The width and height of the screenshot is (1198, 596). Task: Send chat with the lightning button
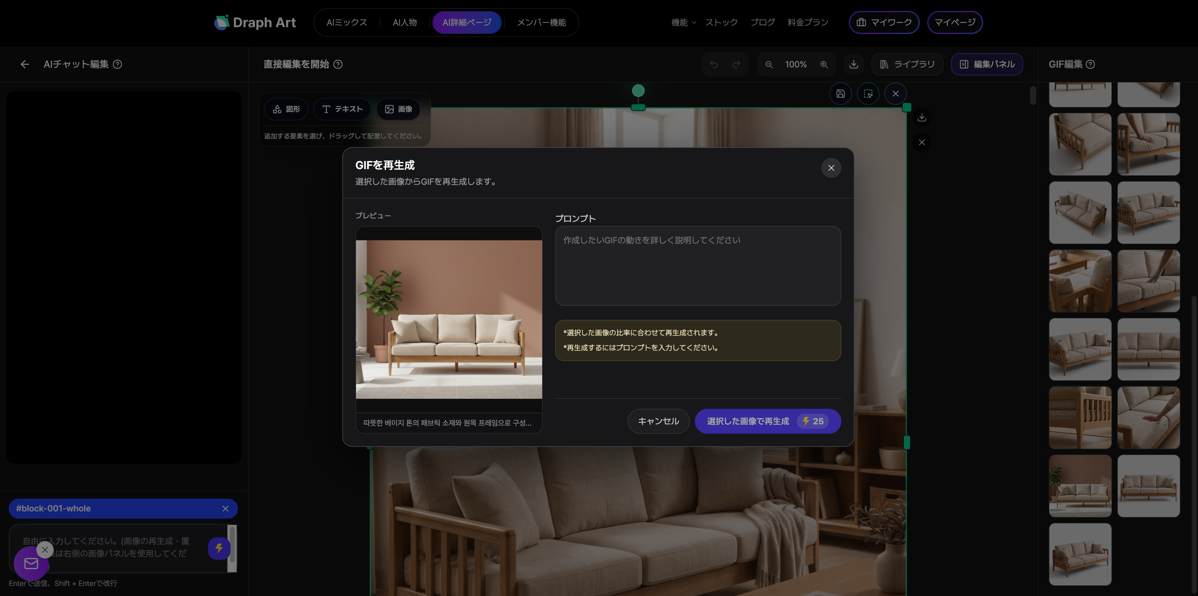[219, 549]
